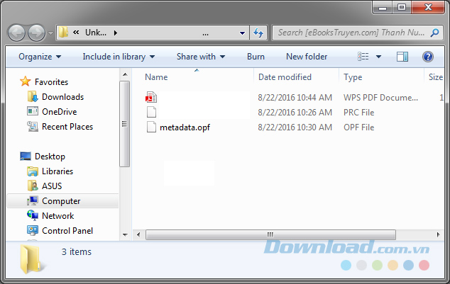Click the folder icon in details pane
This screenshot has height=284, width=450.
pyautogui.click(x=31, y=259)
